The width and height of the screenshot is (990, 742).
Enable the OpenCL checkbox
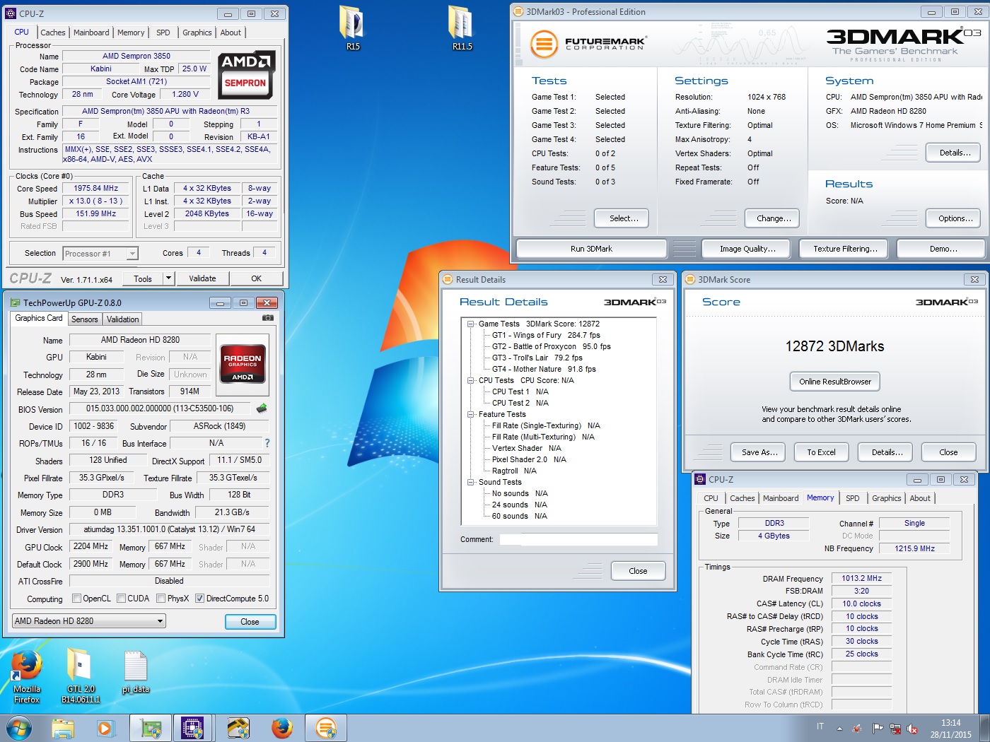pyautogui.click(x=76, y=599)
